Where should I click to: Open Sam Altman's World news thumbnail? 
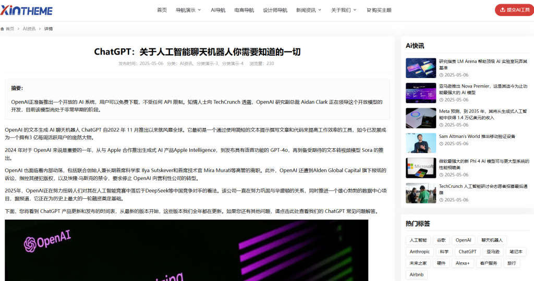421,143
